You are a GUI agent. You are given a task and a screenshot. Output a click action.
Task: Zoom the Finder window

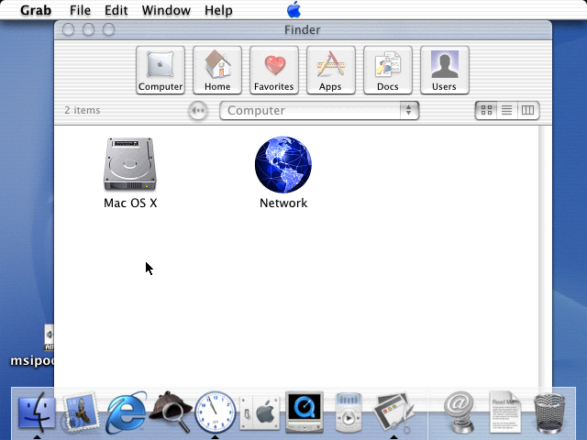pos(108,29)
